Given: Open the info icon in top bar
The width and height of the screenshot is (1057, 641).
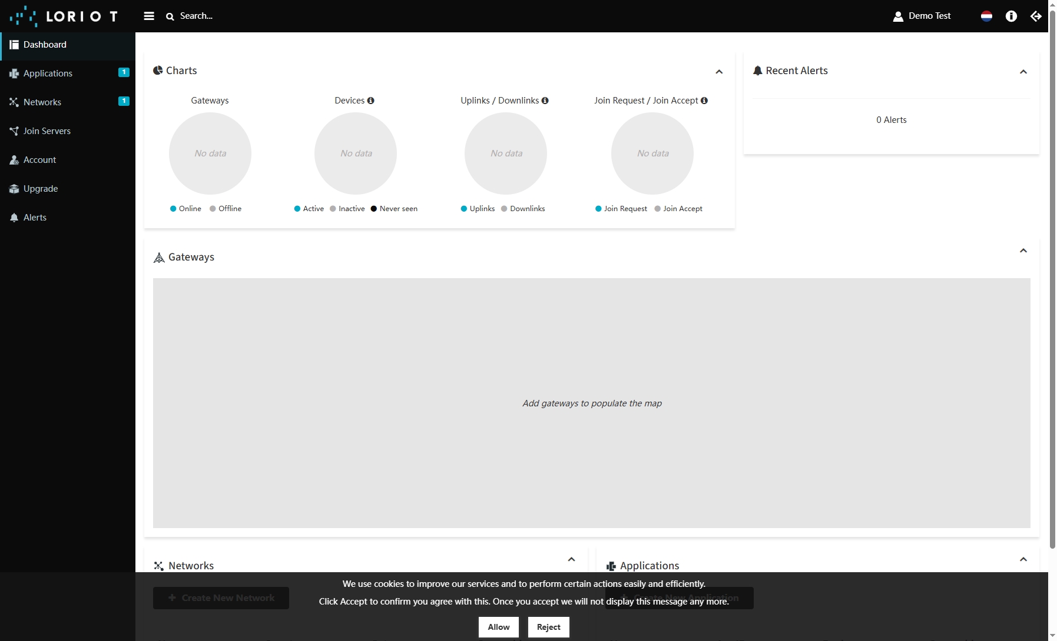Looking at the screenshot, I should point(1011,16).
